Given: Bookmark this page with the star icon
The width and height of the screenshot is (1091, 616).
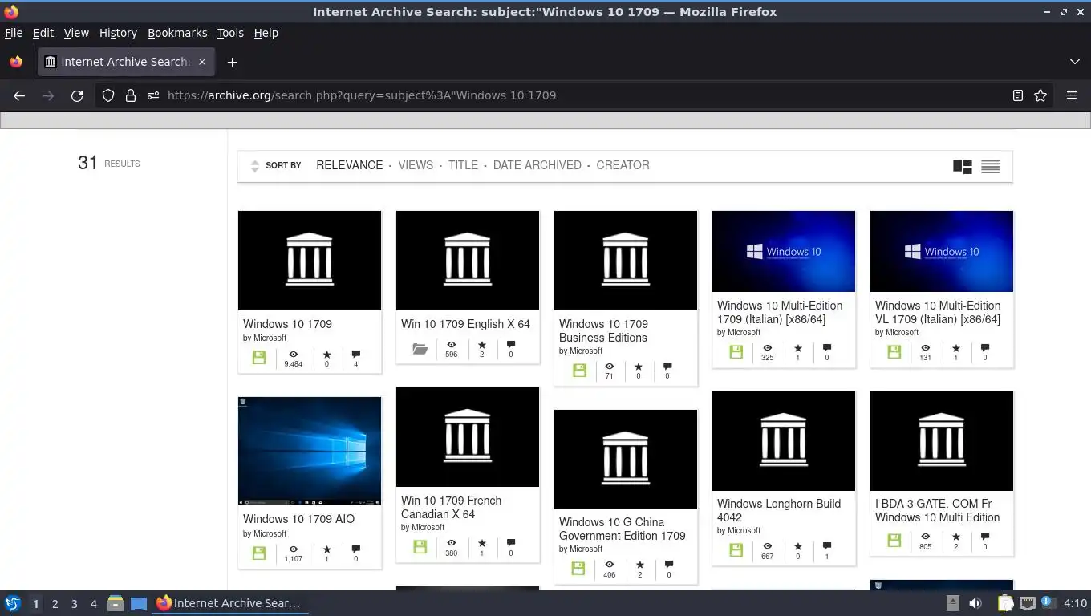Looking at the screenshot, I should (x=1040, y=95).
